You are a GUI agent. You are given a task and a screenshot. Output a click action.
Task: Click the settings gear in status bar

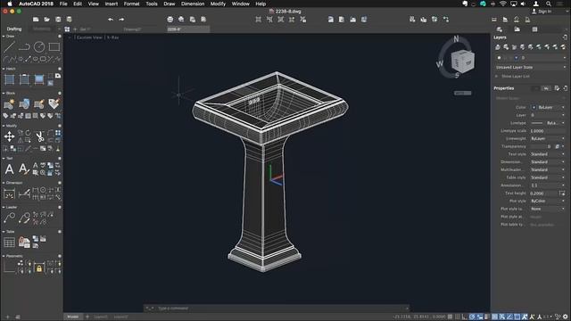click(x=566, y=317)
